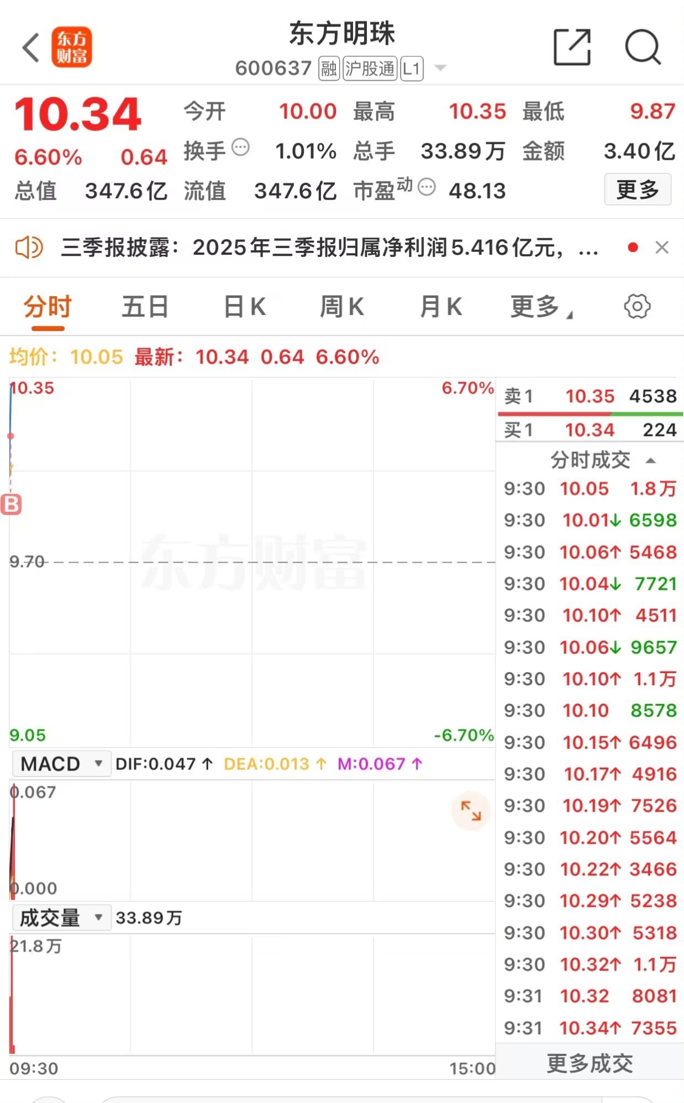Screen dimensions: 684x1103
Task: Tap the volume bar chart area
Action: pos(252,994)
